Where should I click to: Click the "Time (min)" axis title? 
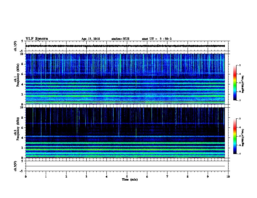click(x=130, y=180)
